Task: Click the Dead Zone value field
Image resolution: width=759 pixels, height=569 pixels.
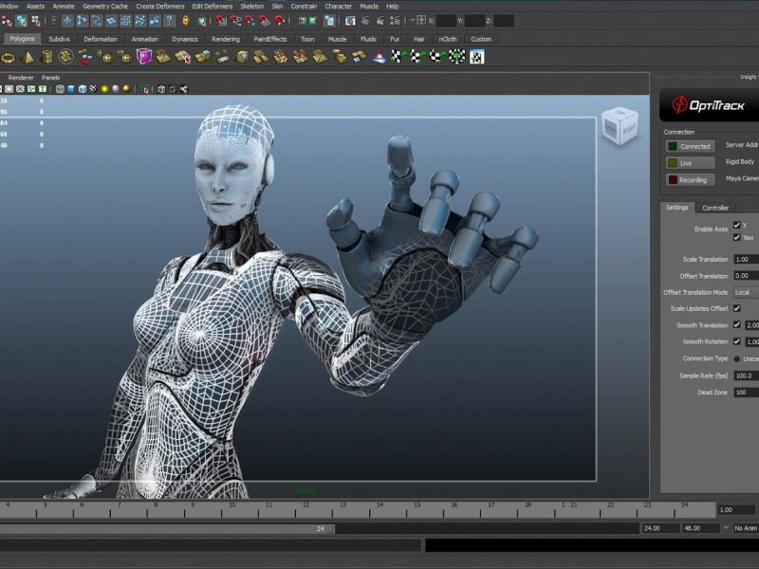Action: pos(746,393)
